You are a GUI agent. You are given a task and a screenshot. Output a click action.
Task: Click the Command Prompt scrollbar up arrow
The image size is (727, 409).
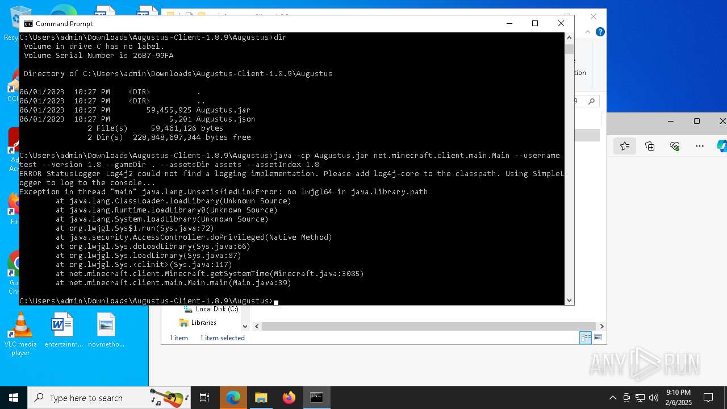(x=569, y=37)
